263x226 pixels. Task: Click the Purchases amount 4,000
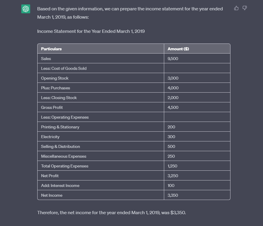coord(173,88)
